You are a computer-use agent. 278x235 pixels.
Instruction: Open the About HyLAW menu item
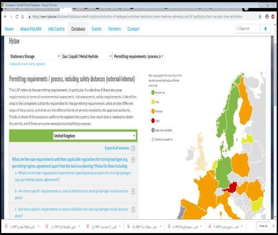(x=31, y=29)
